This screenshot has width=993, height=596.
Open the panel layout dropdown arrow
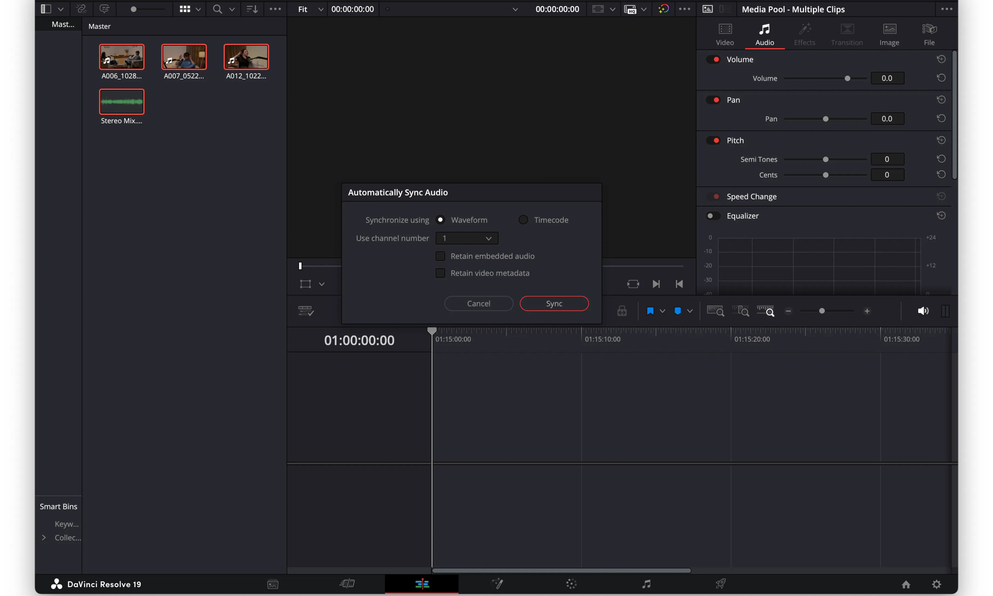point(61,9)
